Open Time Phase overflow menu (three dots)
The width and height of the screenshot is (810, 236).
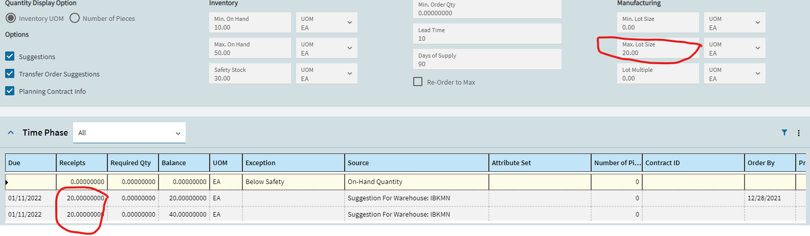(799, 133)
